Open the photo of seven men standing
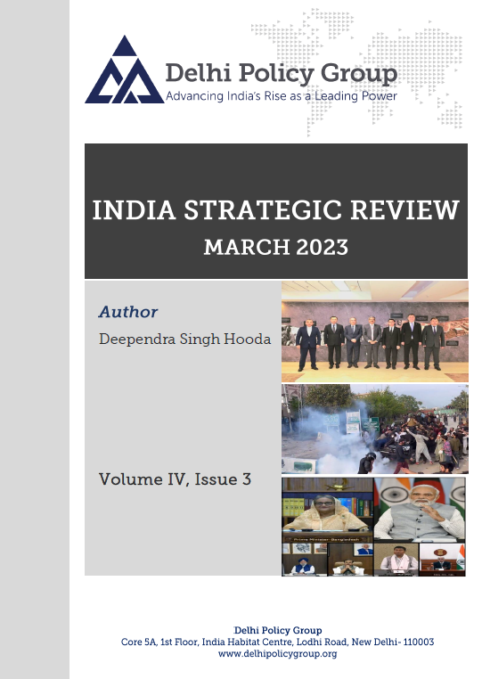 pyautogui.click(x=374, y=331)
